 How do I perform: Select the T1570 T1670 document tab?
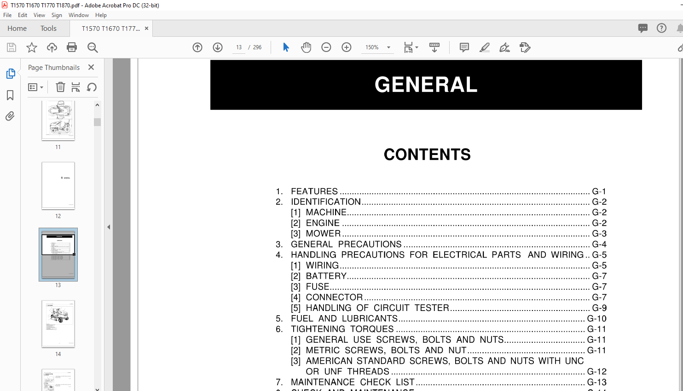(111, 29)
